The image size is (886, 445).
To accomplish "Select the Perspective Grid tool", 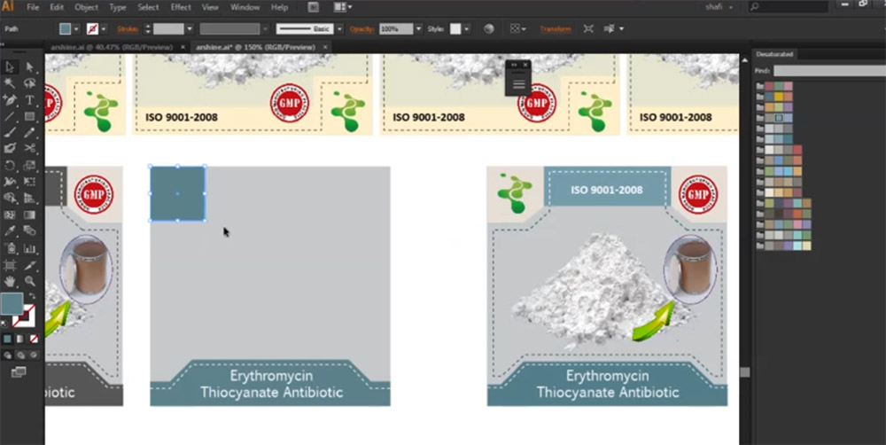I will tap(29, 198).
